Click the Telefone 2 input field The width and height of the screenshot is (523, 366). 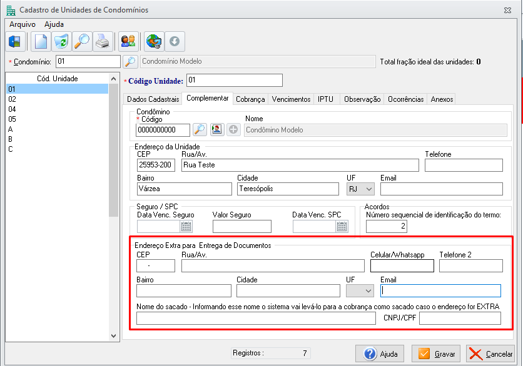pyautogui.click(x=471, y=266)
